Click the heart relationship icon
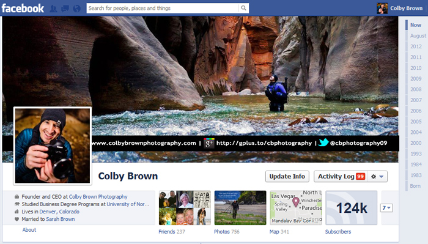 [x=17, y=219]
